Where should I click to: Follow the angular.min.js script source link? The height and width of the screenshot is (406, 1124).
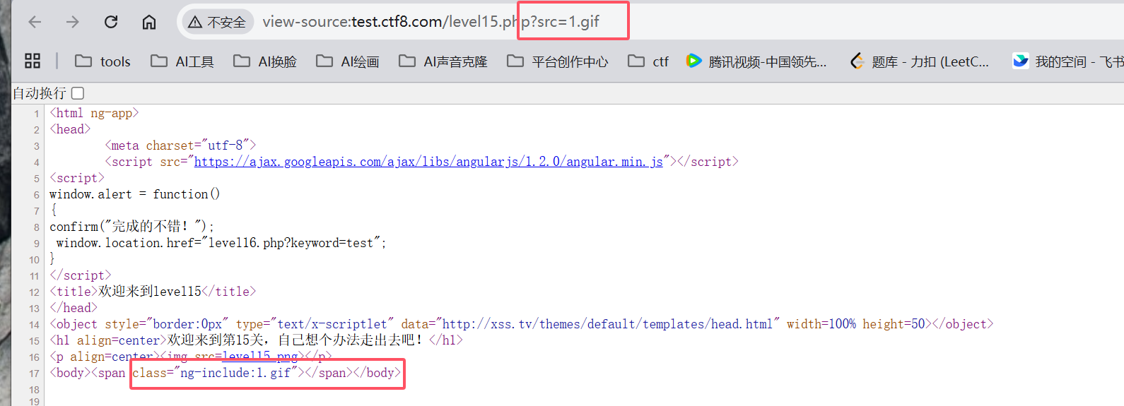(428, 162)
